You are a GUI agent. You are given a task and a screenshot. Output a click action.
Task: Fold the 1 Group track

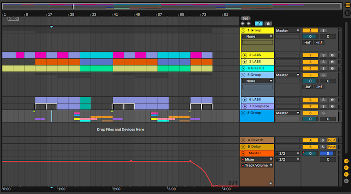(x=243, y=30)
